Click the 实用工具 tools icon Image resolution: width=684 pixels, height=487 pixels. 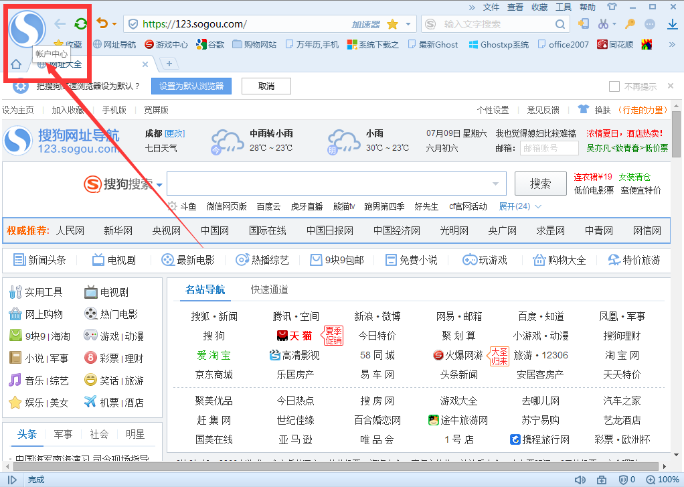[15, 292]
